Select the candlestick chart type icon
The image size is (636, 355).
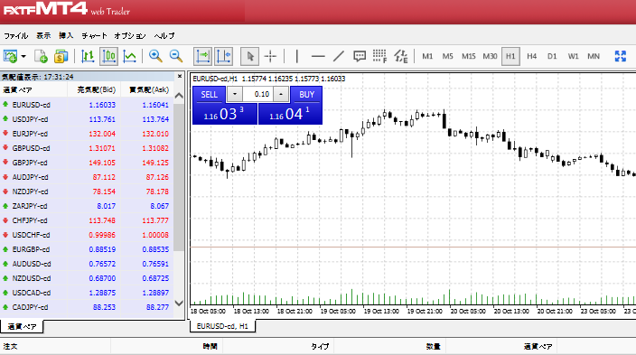(x=108, y=56)
